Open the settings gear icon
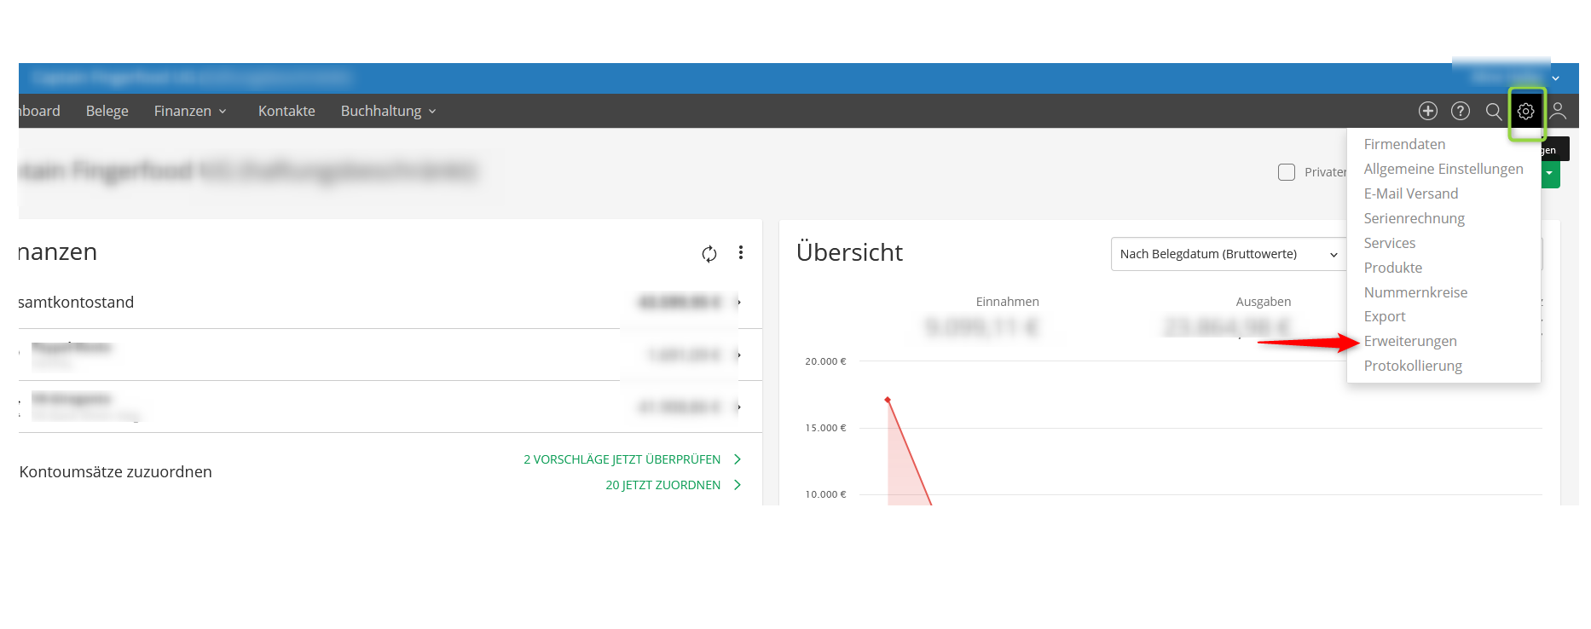This screenshot has width=1591, height=629. 1525,112
